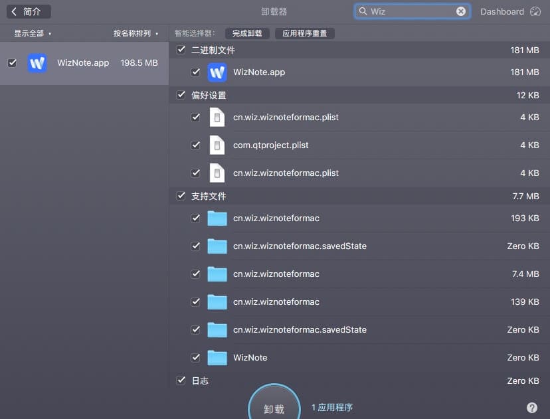
Task: Toggle the 日志 checkbox
Action: (x=181, y=380)
